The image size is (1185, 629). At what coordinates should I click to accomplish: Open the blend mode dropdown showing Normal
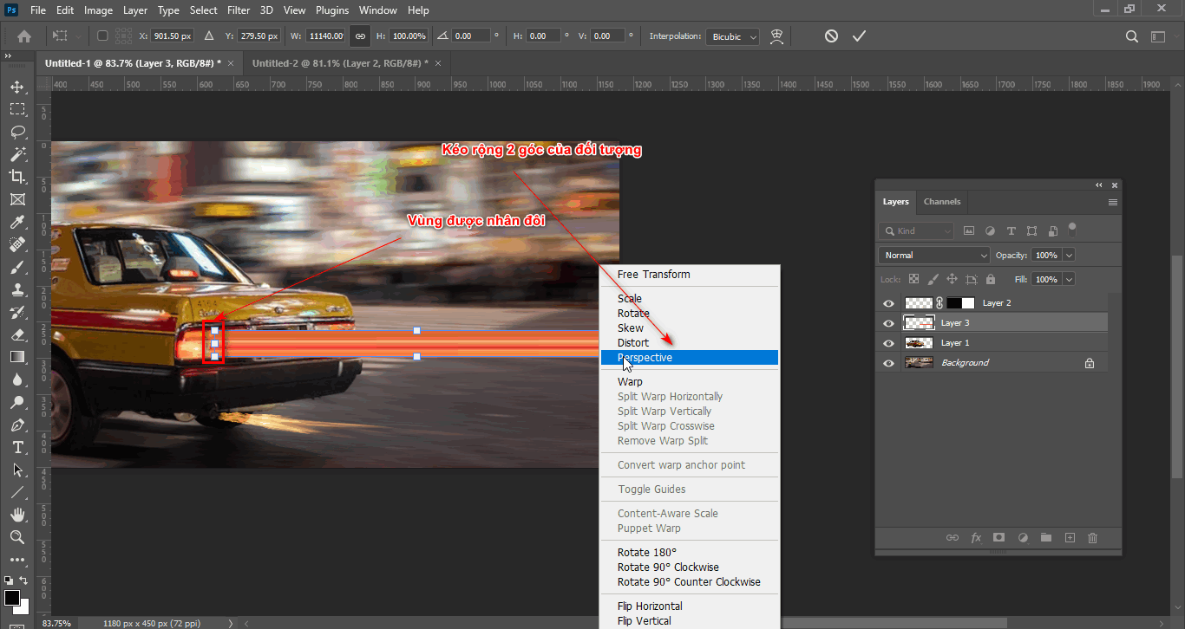pyautogui.click(x=933, y=255)
